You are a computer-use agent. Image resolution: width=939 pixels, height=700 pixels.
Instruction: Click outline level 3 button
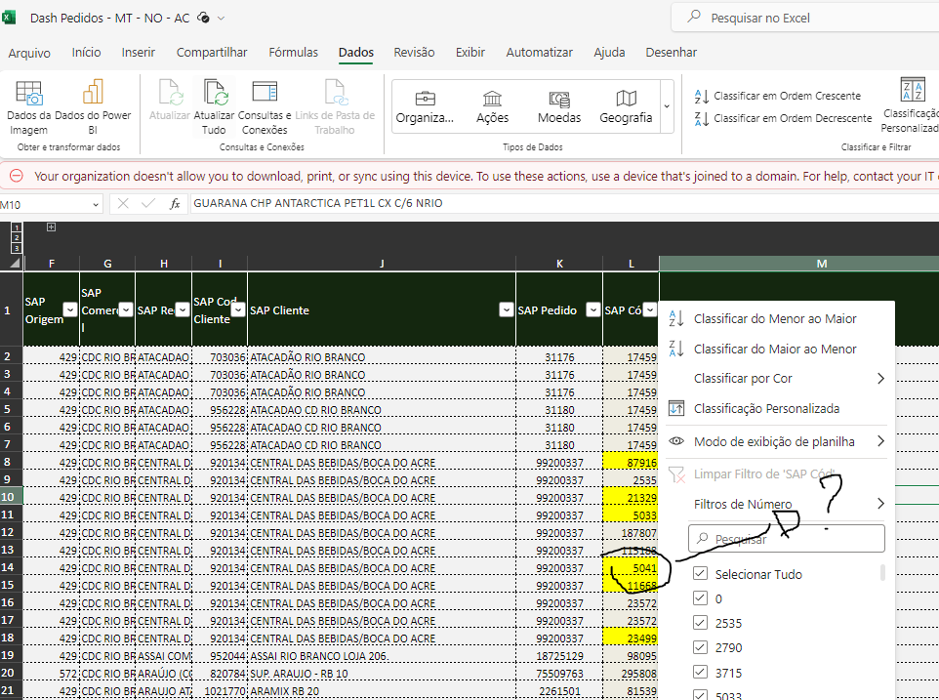tap(17, 248)
